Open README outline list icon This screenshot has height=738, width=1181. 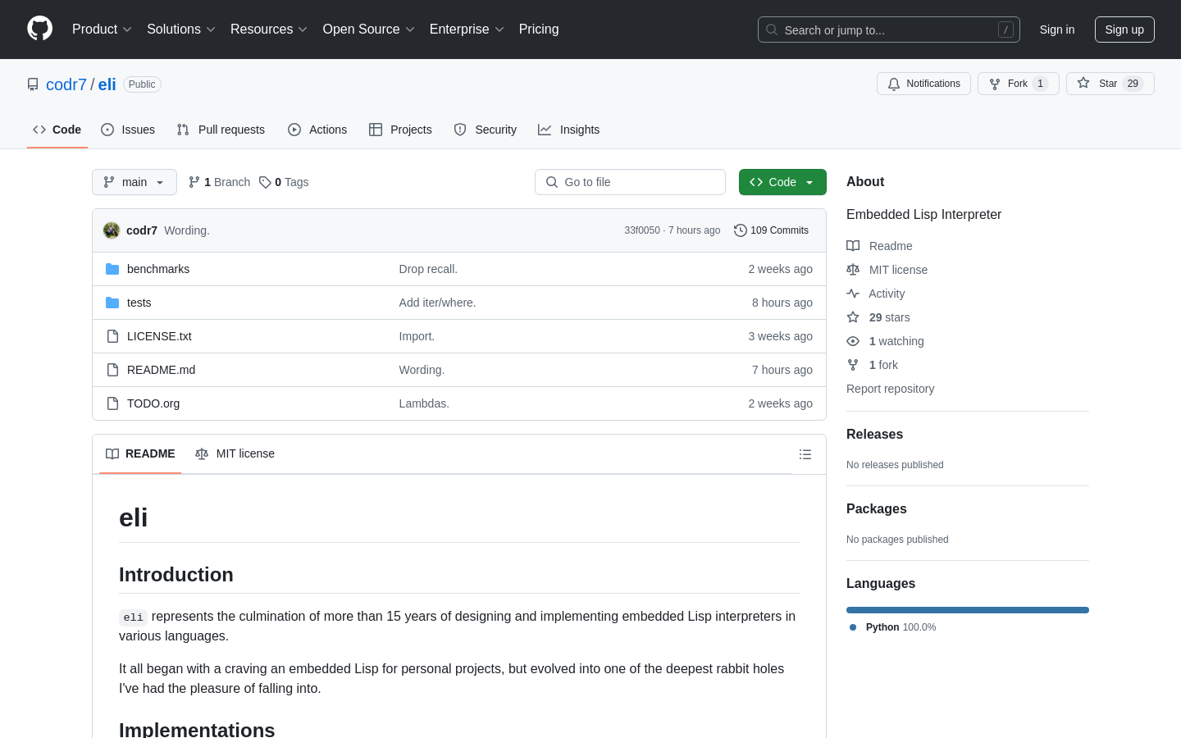(x=805, y=454)
